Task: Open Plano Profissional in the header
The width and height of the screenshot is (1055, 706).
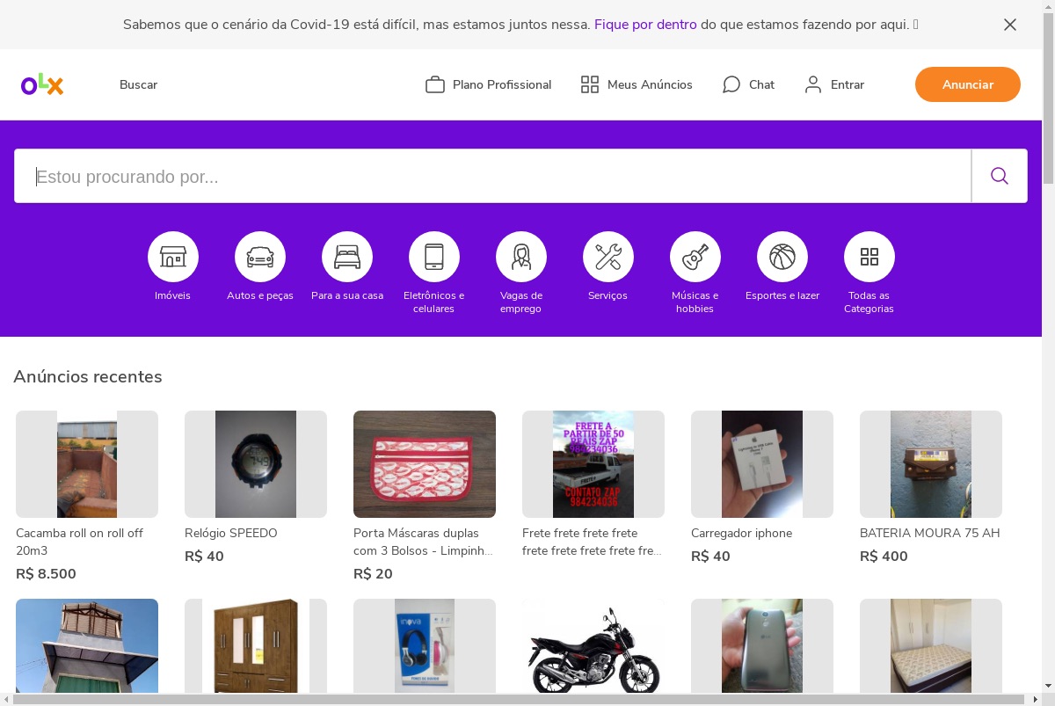Action: point(488,84)
